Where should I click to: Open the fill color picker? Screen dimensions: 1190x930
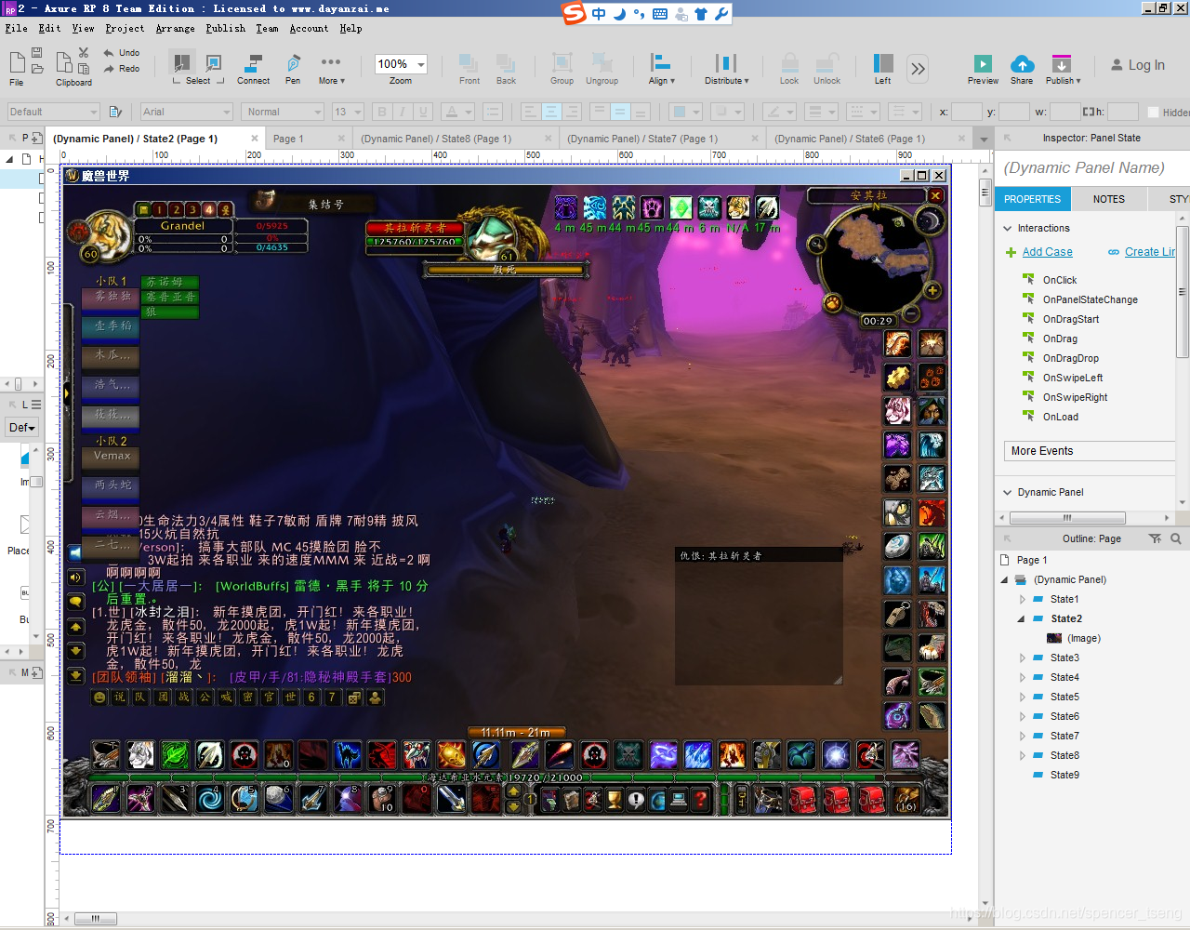pos(686,112)
